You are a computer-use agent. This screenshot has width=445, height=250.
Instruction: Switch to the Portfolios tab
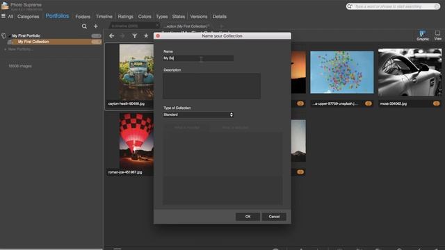(57, 16)
